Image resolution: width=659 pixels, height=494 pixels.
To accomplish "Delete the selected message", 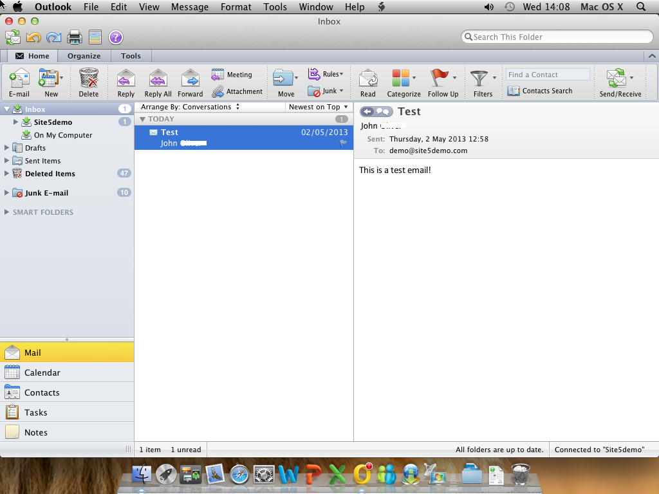I will coord(89,83).
